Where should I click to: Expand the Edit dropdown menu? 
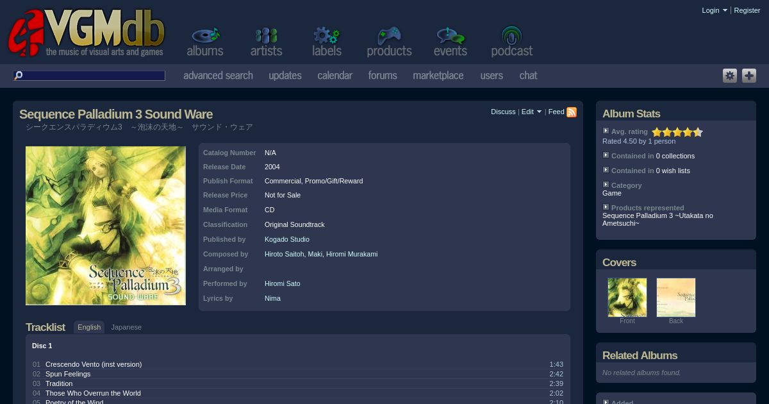(531, 112)
